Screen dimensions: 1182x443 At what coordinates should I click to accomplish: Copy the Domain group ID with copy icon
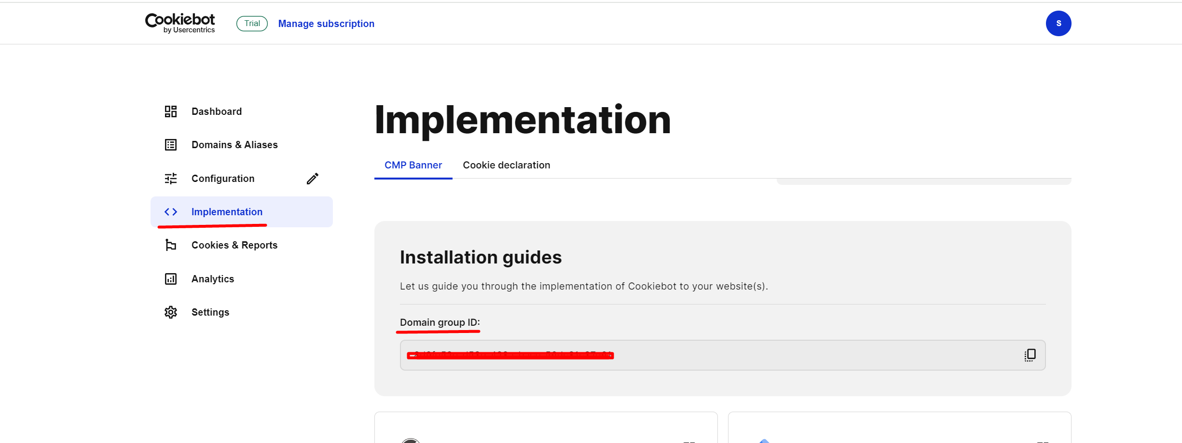(1030, 355)
